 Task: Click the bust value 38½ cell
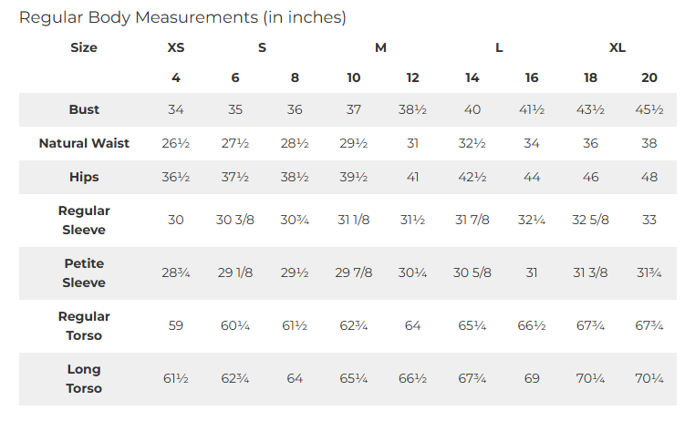point(412,109)
